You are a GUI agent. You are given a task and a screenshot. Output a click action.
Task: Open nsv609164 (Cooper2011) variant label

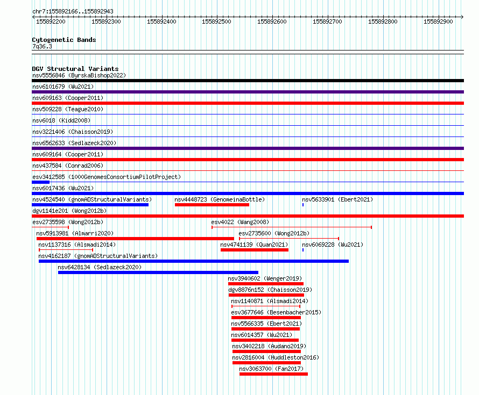pos(68,154)
